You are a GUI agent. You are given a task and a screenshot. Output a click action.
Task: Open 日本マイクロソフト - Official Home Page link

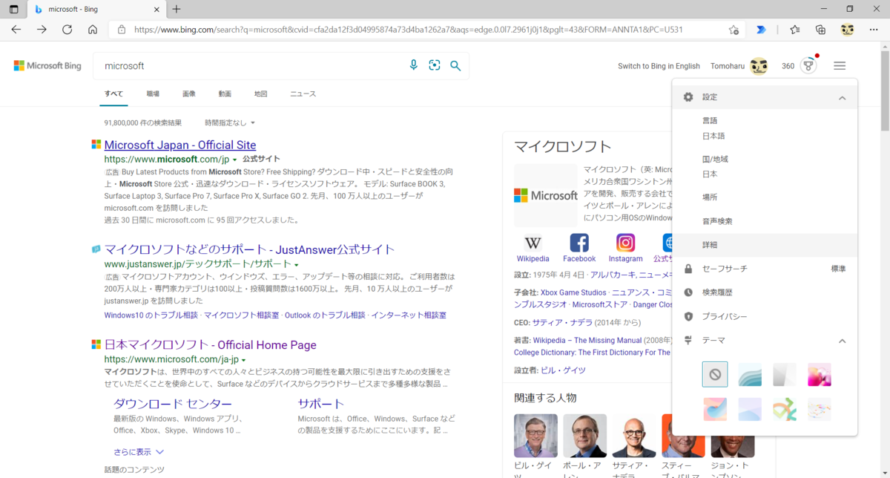tap(210, 345)
